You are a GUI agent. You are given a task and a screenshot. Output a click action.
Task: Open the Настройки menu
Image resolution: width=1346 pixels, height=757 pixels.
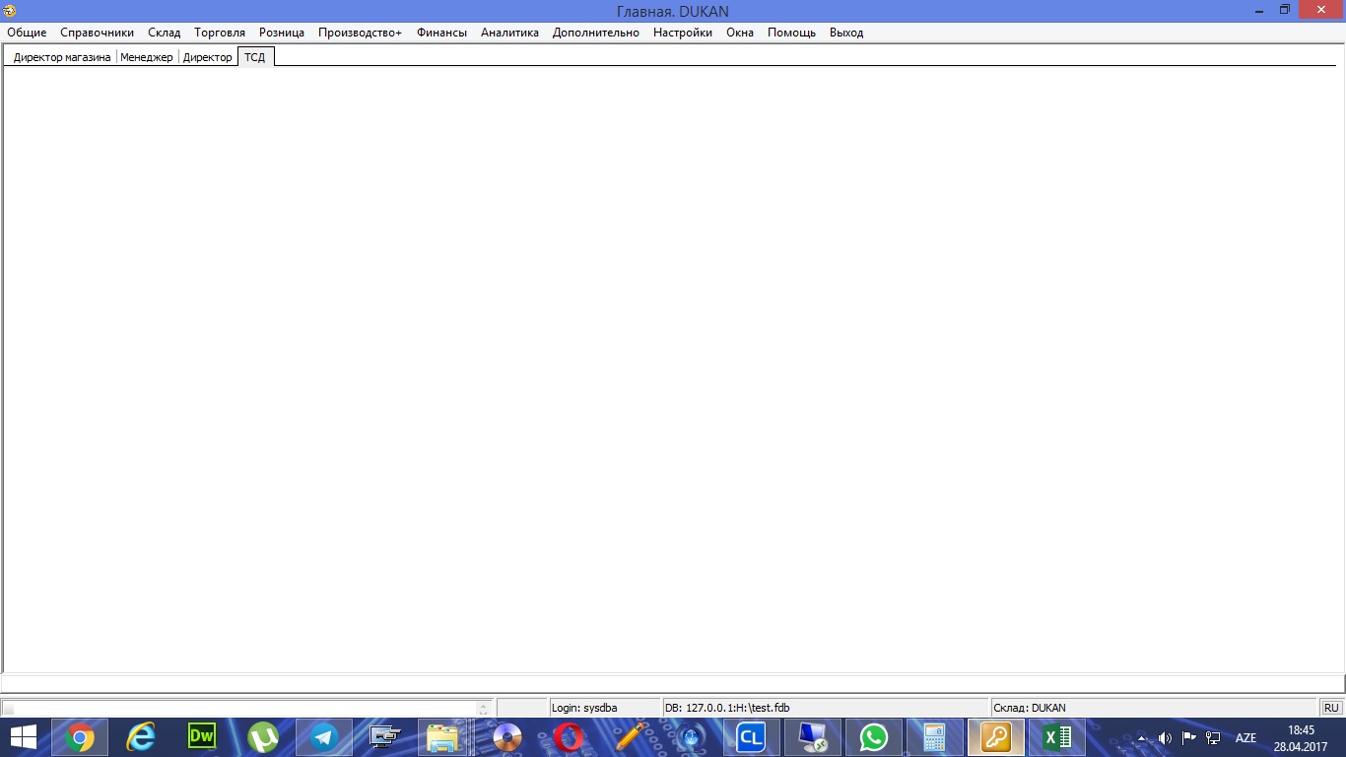[x=682, y=33]
